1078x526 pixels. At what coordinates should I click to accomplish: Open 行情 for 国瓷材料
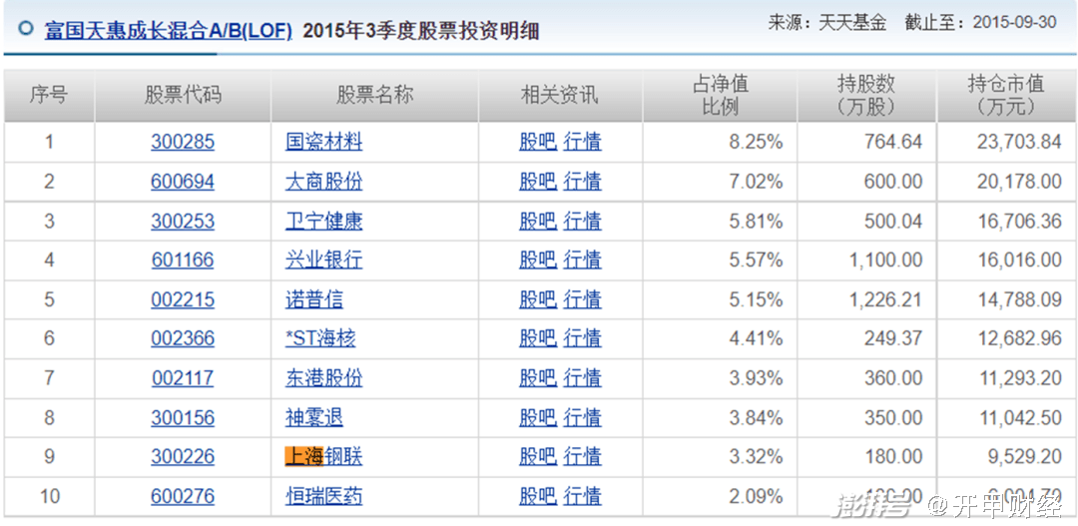(x=582, y=143)
